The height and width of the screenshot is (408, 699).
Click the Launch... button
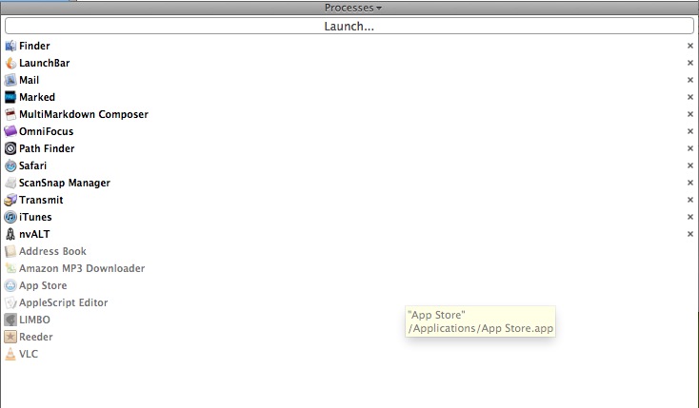pyautogui.click(x=349, y=26)
